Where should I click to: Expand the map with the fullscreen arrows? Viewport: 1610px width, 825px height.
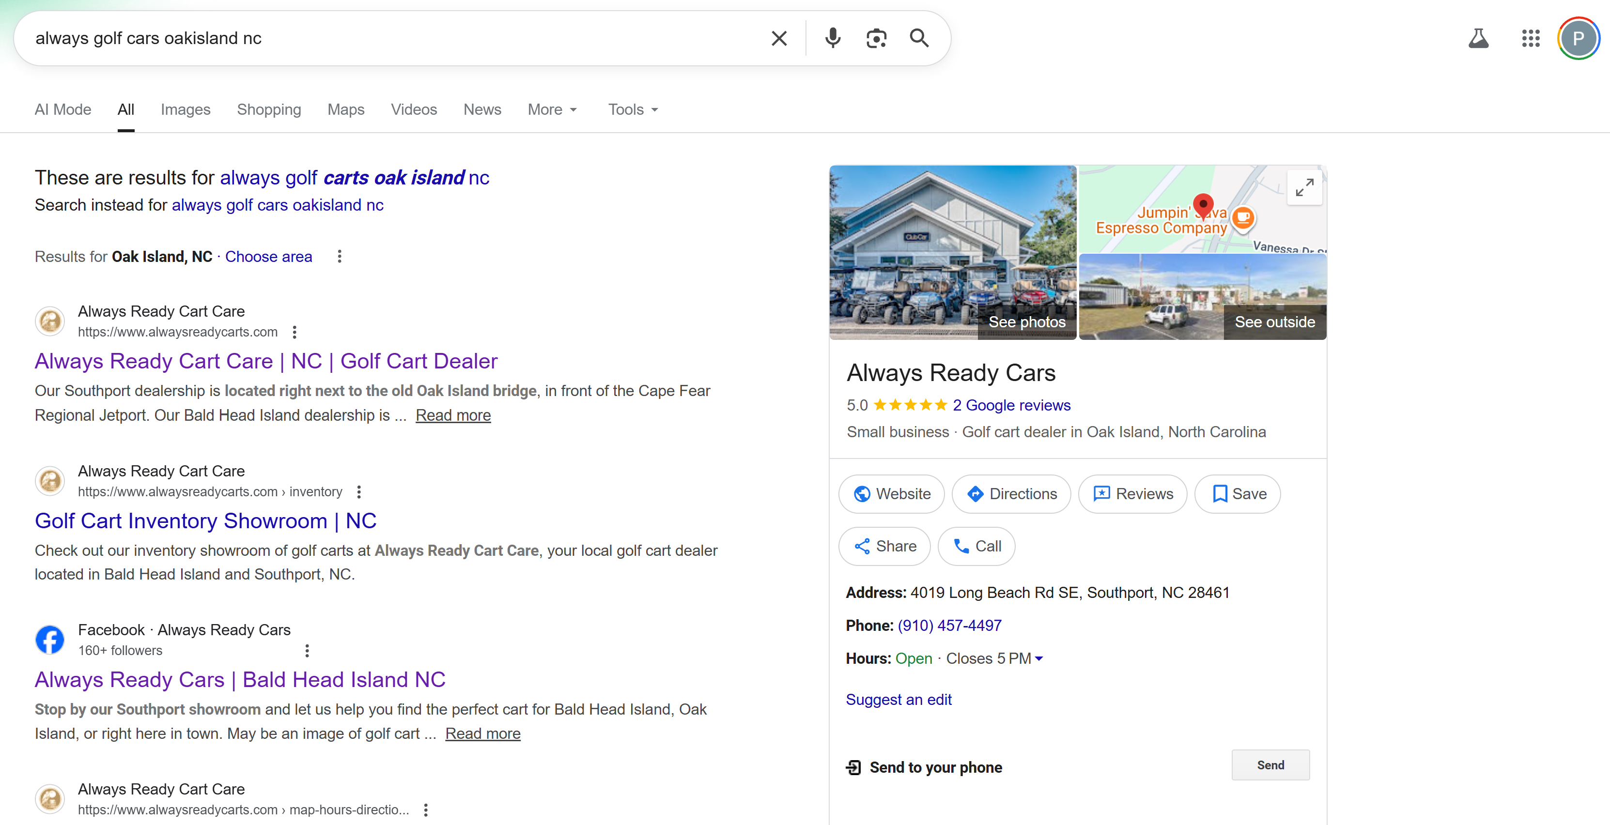(1305, 187)
